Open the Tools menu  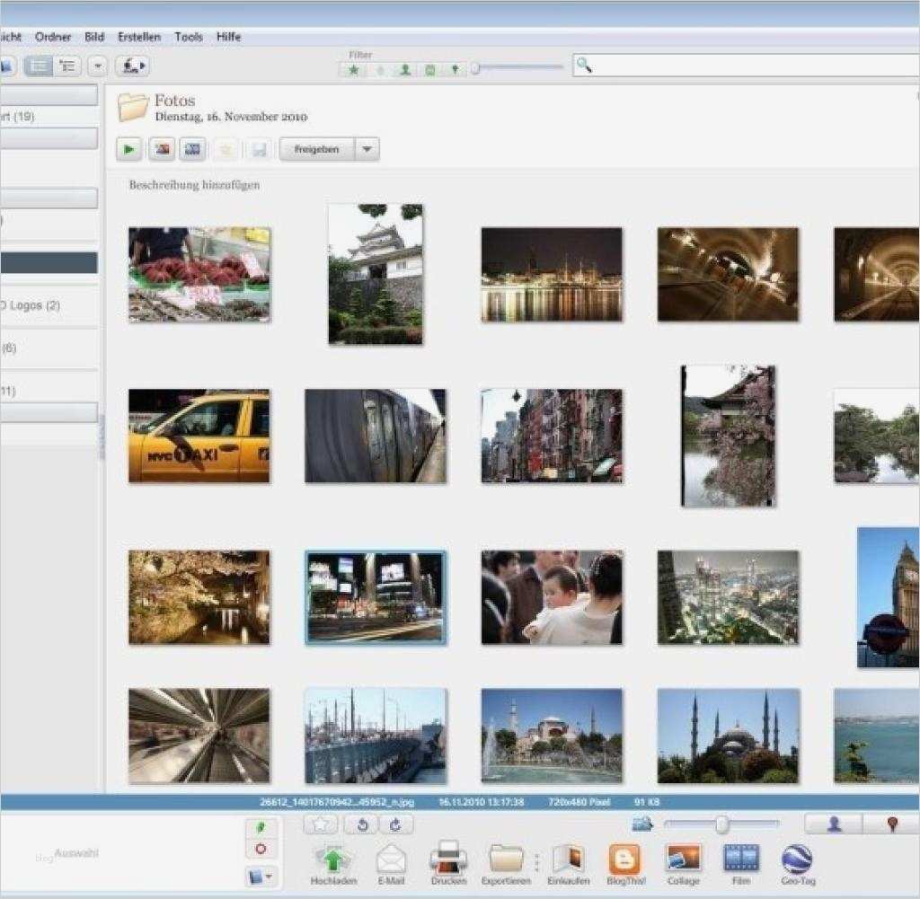click(x=189, y=37)
